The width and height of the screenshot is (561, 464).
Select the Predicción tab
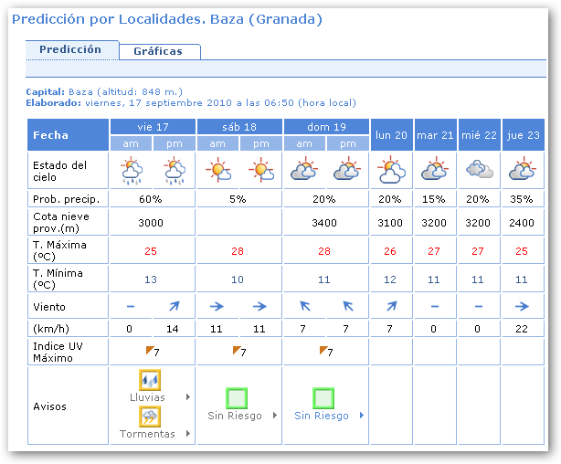[70, 49]
